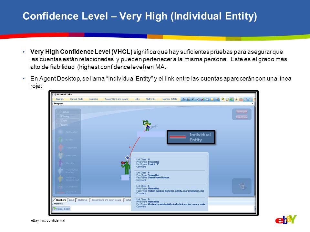Click the Termination Pending white figure in Legend

tap(61, 171)
